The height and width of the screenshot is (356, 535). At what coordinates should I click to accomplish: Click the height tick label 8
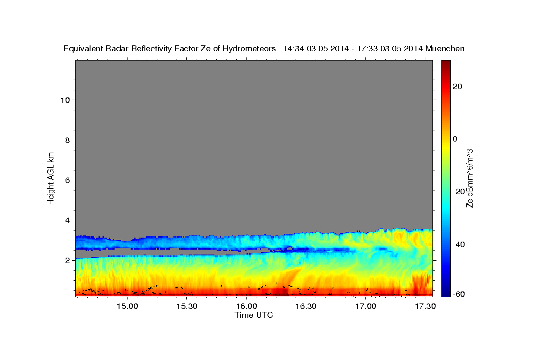tap(68, 140)
